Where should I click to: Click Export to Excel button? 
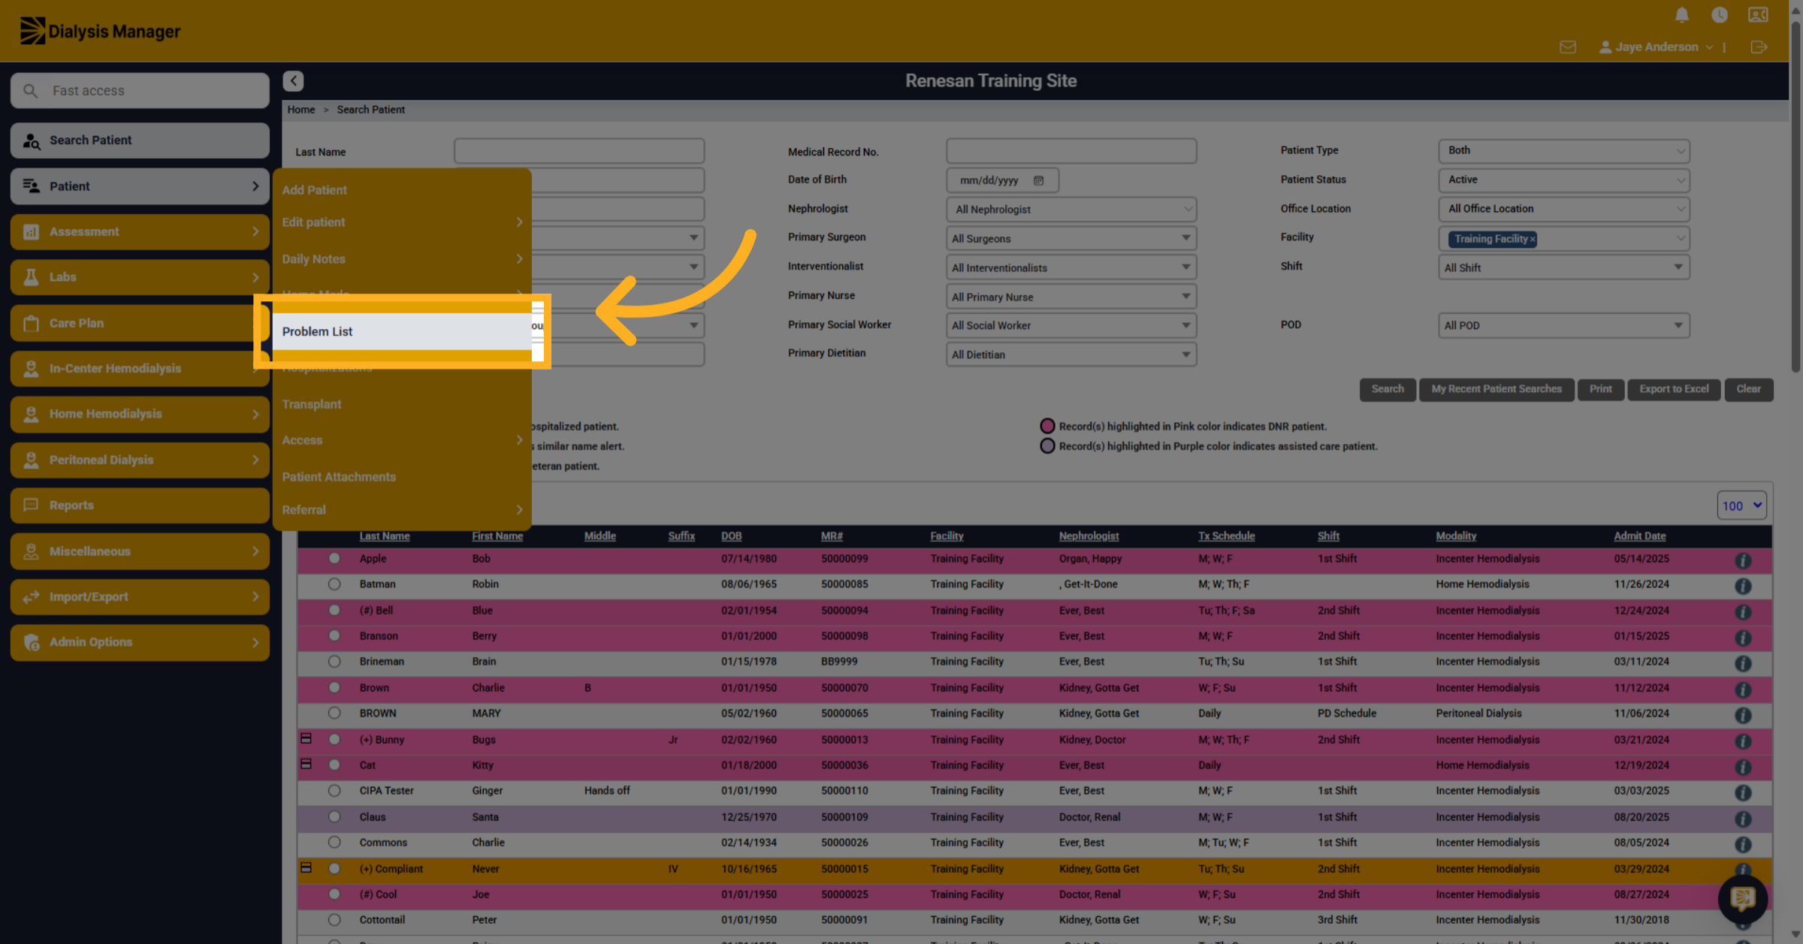pyautogui.click(x=1674, y=389)
